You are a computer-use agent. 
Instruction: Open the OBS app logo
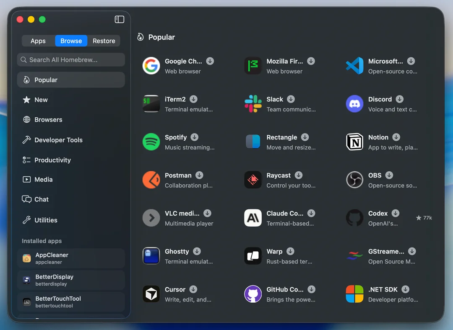point(354,180)
